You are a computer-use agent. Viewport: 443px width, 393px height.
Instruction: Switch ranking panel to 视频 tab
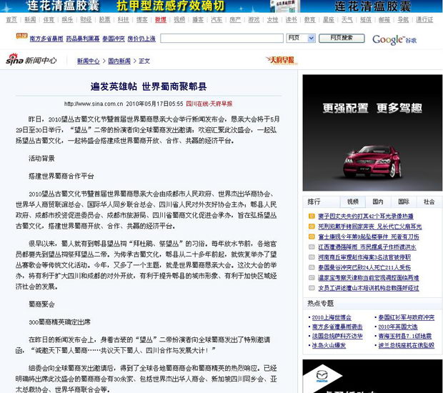352,202
